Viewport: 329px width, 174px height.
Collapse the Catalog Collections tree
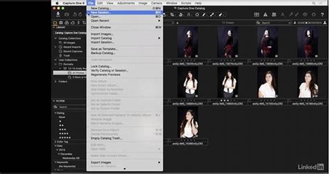pyautogui.click(x=56, y=38)
